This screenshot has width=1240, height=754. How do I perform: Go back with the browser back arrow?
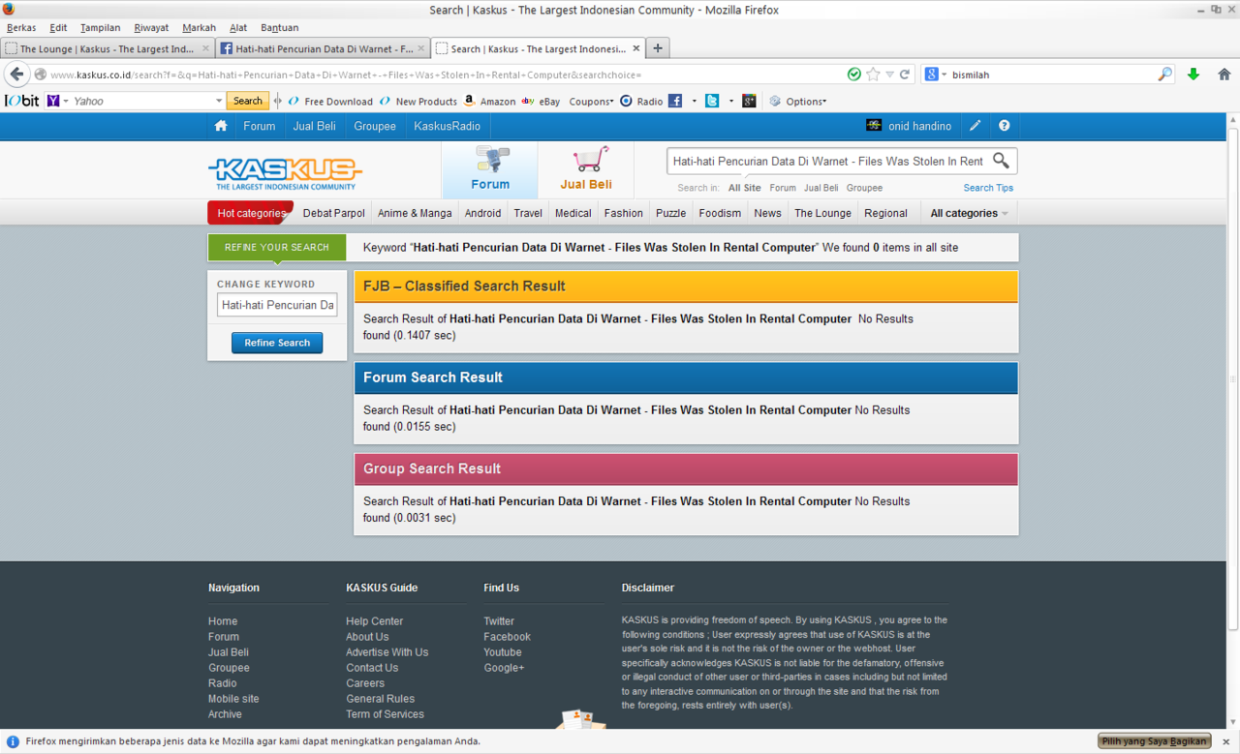(x=16, y=75)
